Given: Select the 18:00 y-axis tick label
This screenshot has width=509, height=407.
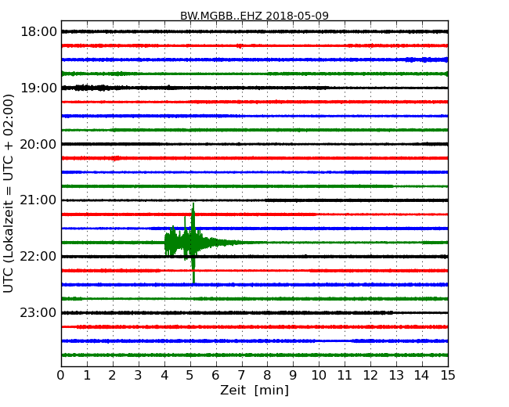Looking at the screenshot, I should click(38, 32).
